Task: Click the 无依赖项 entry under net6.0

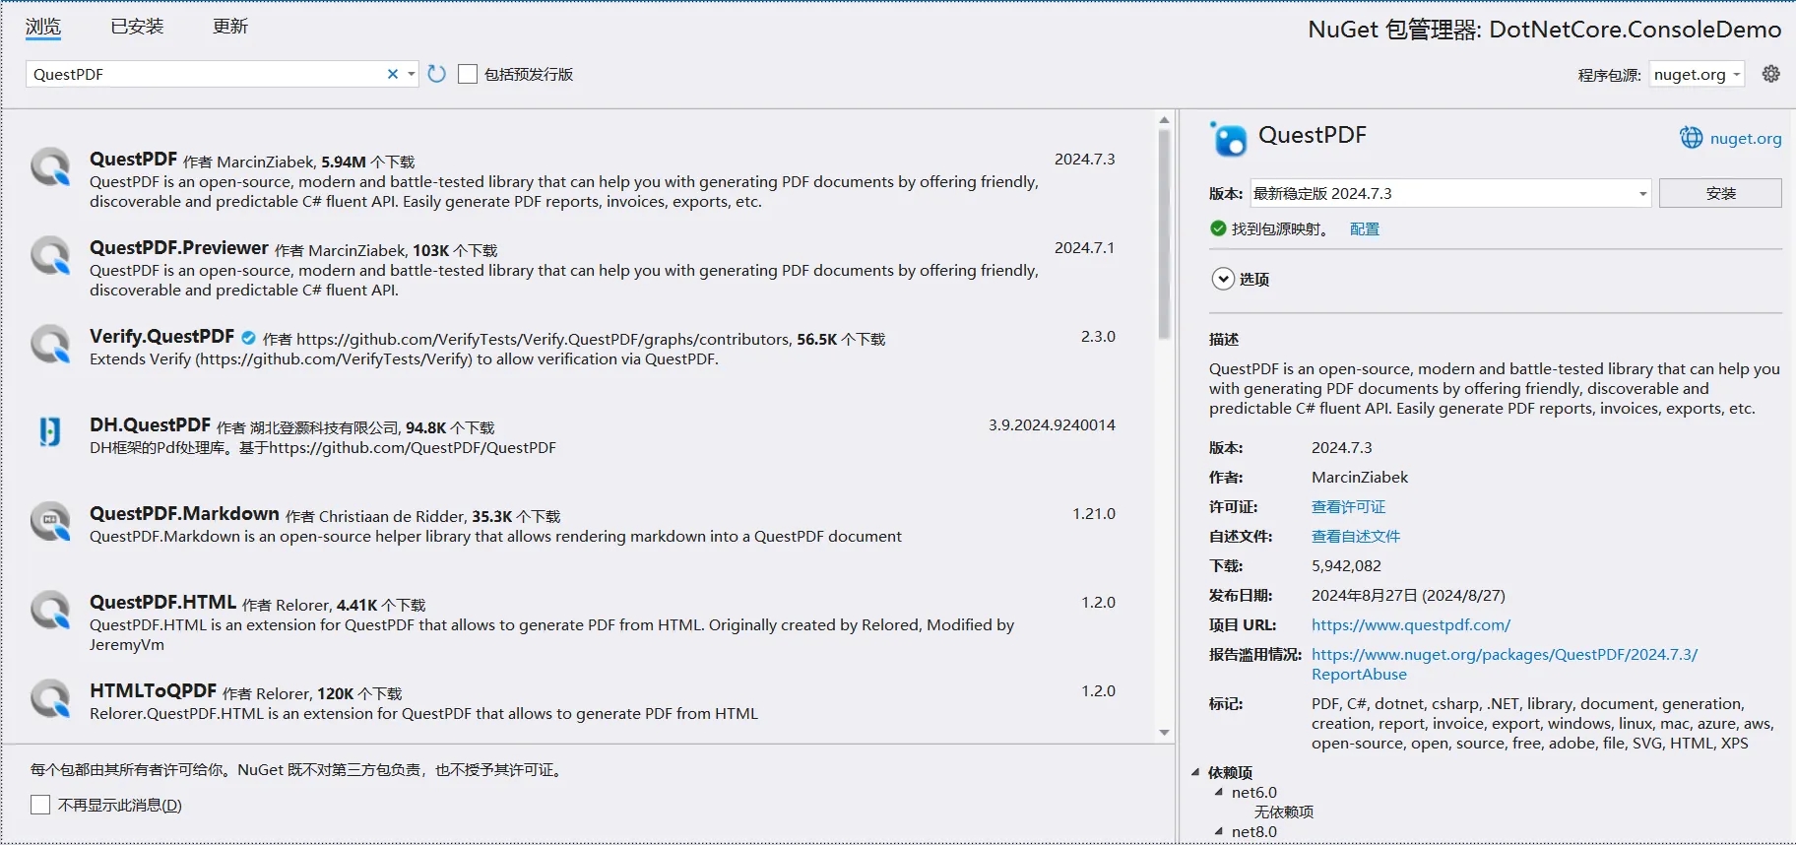Action: pyautogui.click(x=1284, y=812)
